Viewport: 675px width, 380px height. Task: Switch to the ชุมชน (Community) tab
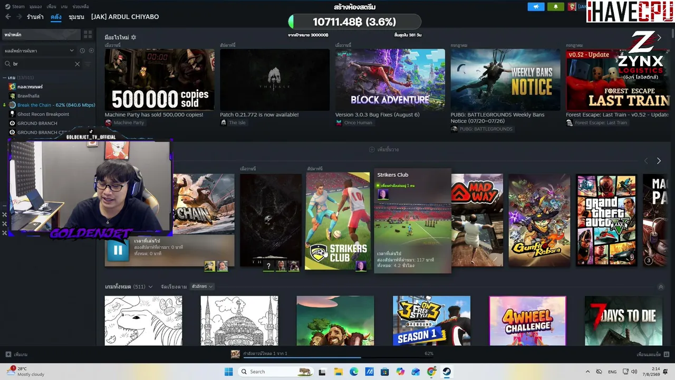[76, 17]
